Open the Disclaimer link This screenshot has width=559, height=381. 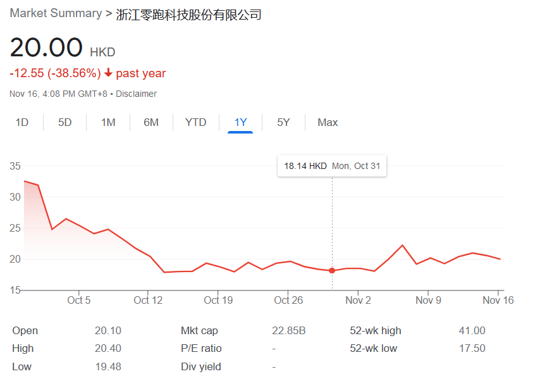point(136,94)
